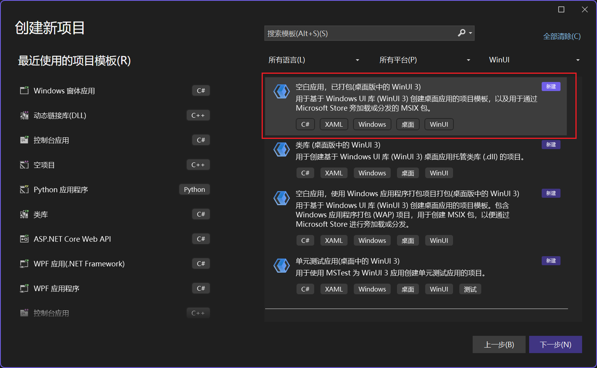Screen dimensions: 597x368
Task: Select recent template WPF 应用(.NET Framework)
Action: (79, 264)
